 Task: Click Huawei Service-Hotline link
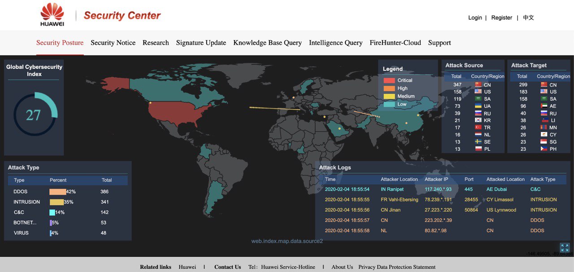click(x=288, y=267)
